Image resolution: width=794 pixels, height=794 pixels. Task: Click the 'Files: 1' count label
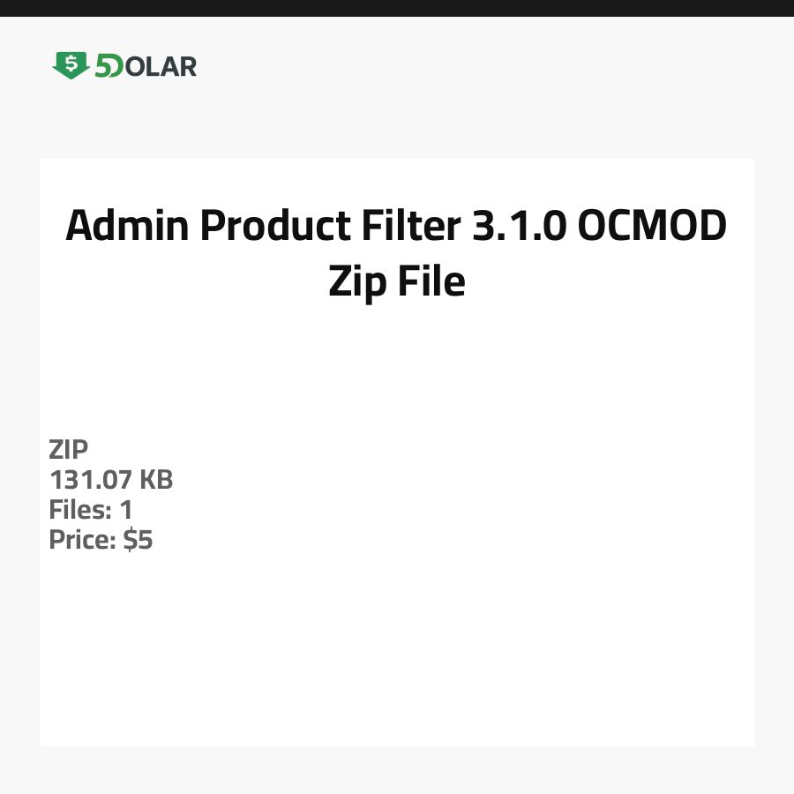click(91, 510)
